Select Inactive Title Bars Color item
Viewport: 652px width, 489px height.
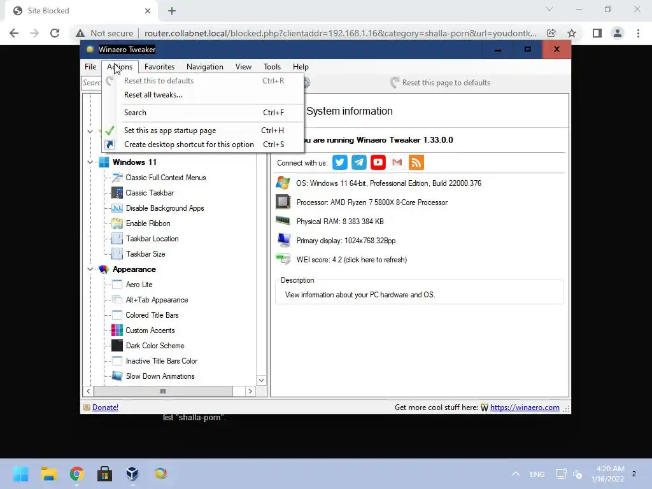click(161, 361)
